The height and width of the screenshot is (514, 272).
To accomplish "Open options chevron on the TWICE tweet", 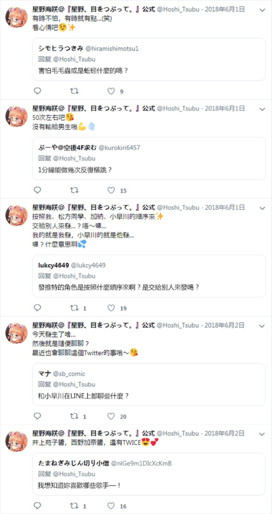I will tap(262, 434).
